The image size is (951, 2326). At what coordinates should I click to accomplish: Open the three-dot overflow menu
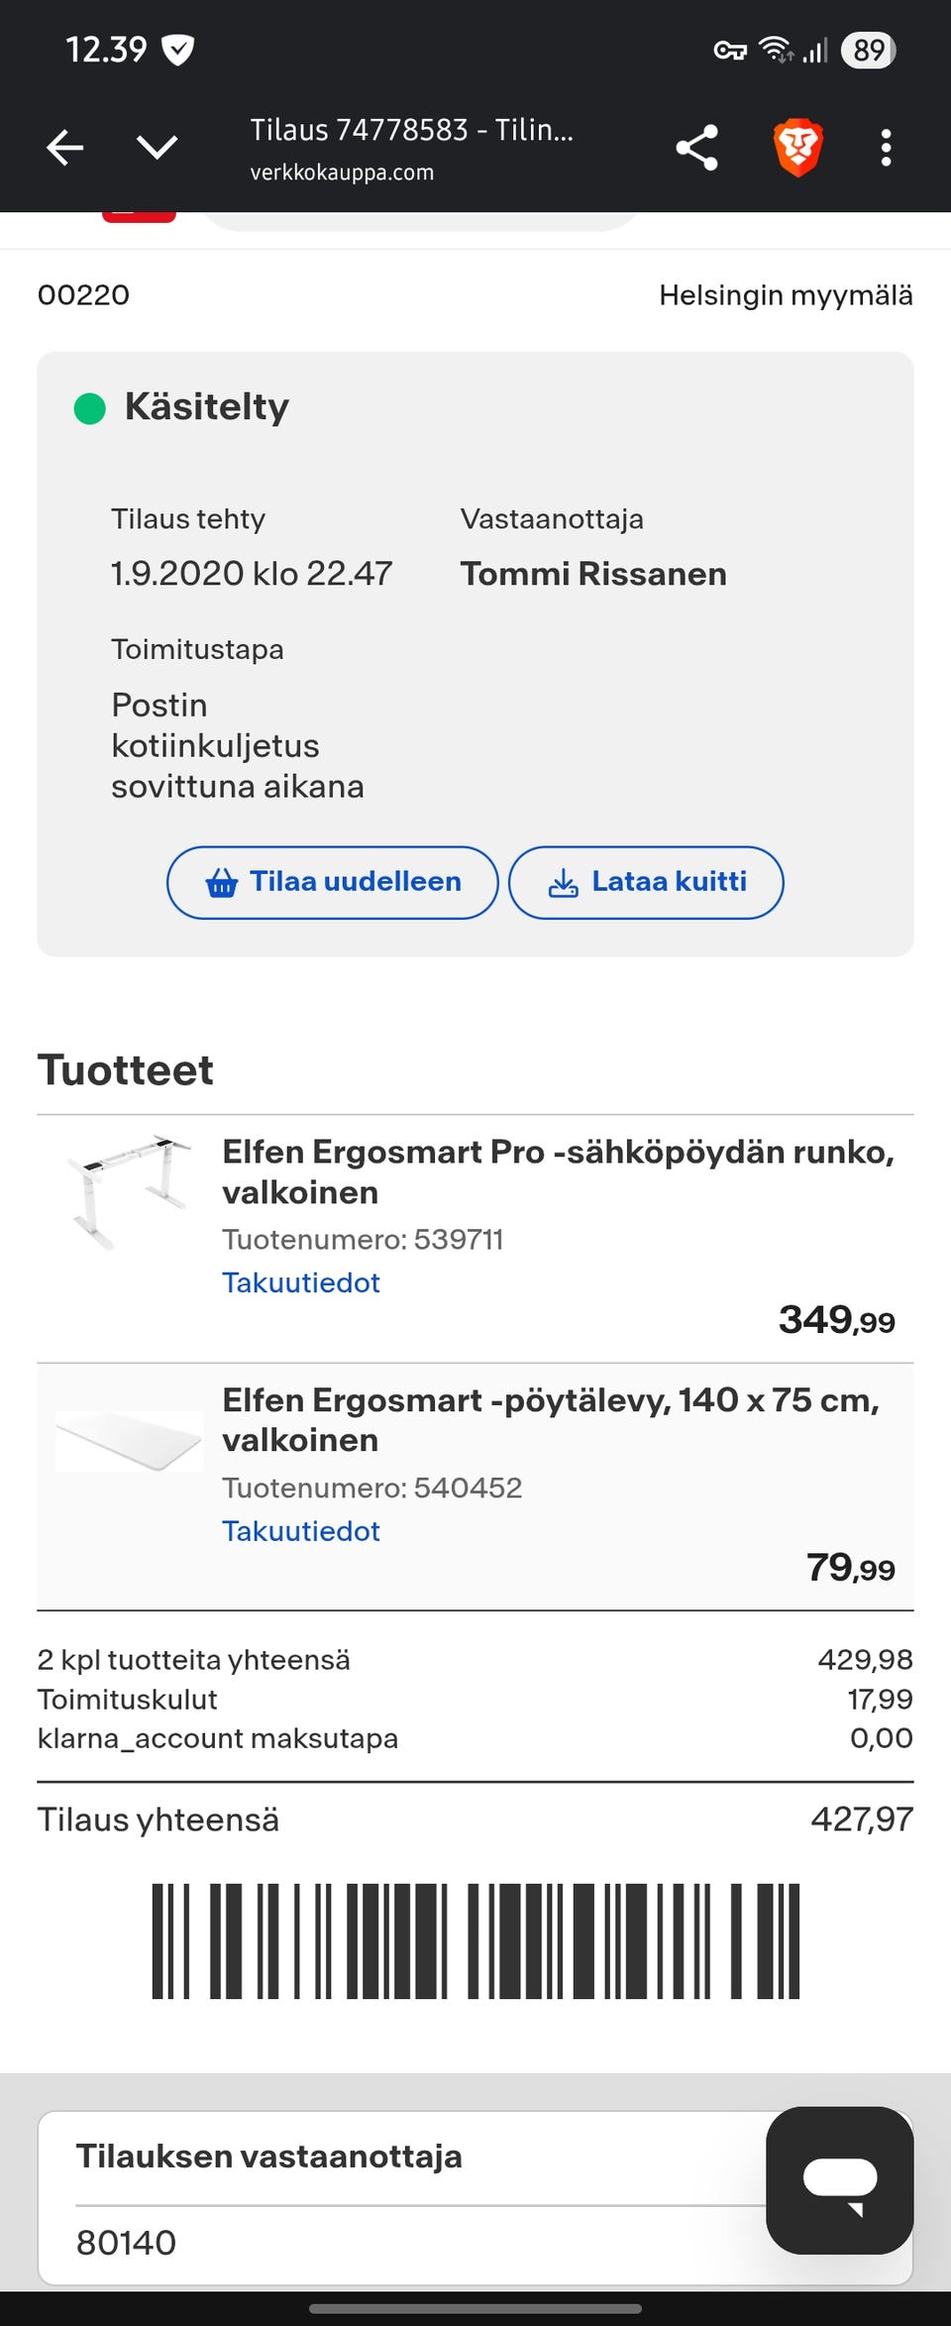click(x=886, y=149)
